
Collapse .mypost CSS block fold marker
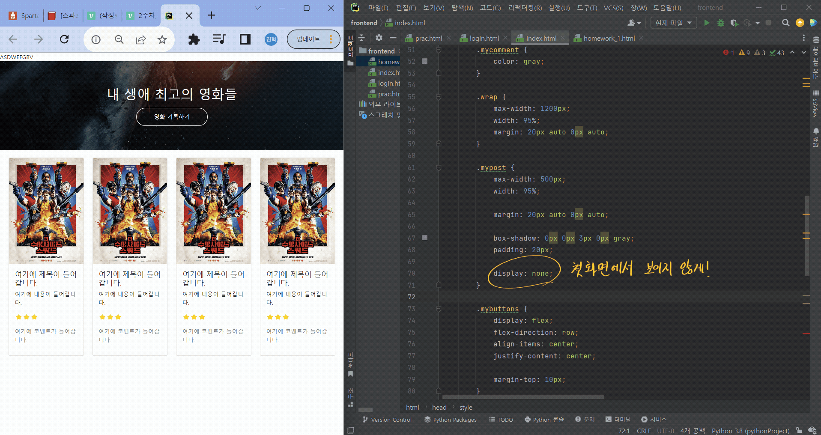click(x=439, y=168)
